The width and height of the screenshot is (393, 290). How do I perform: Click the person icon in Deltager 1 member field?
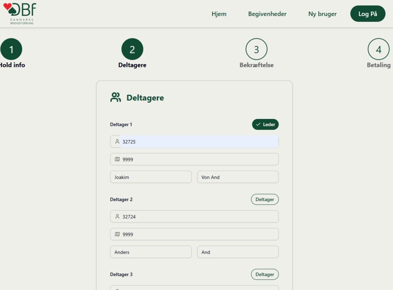click(x=117, y=142)
